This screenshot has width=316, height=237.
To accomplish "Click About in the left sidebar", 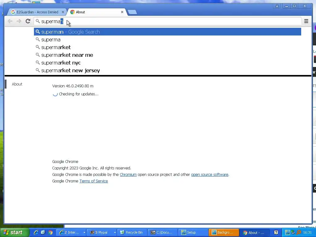I will [17, 84].
